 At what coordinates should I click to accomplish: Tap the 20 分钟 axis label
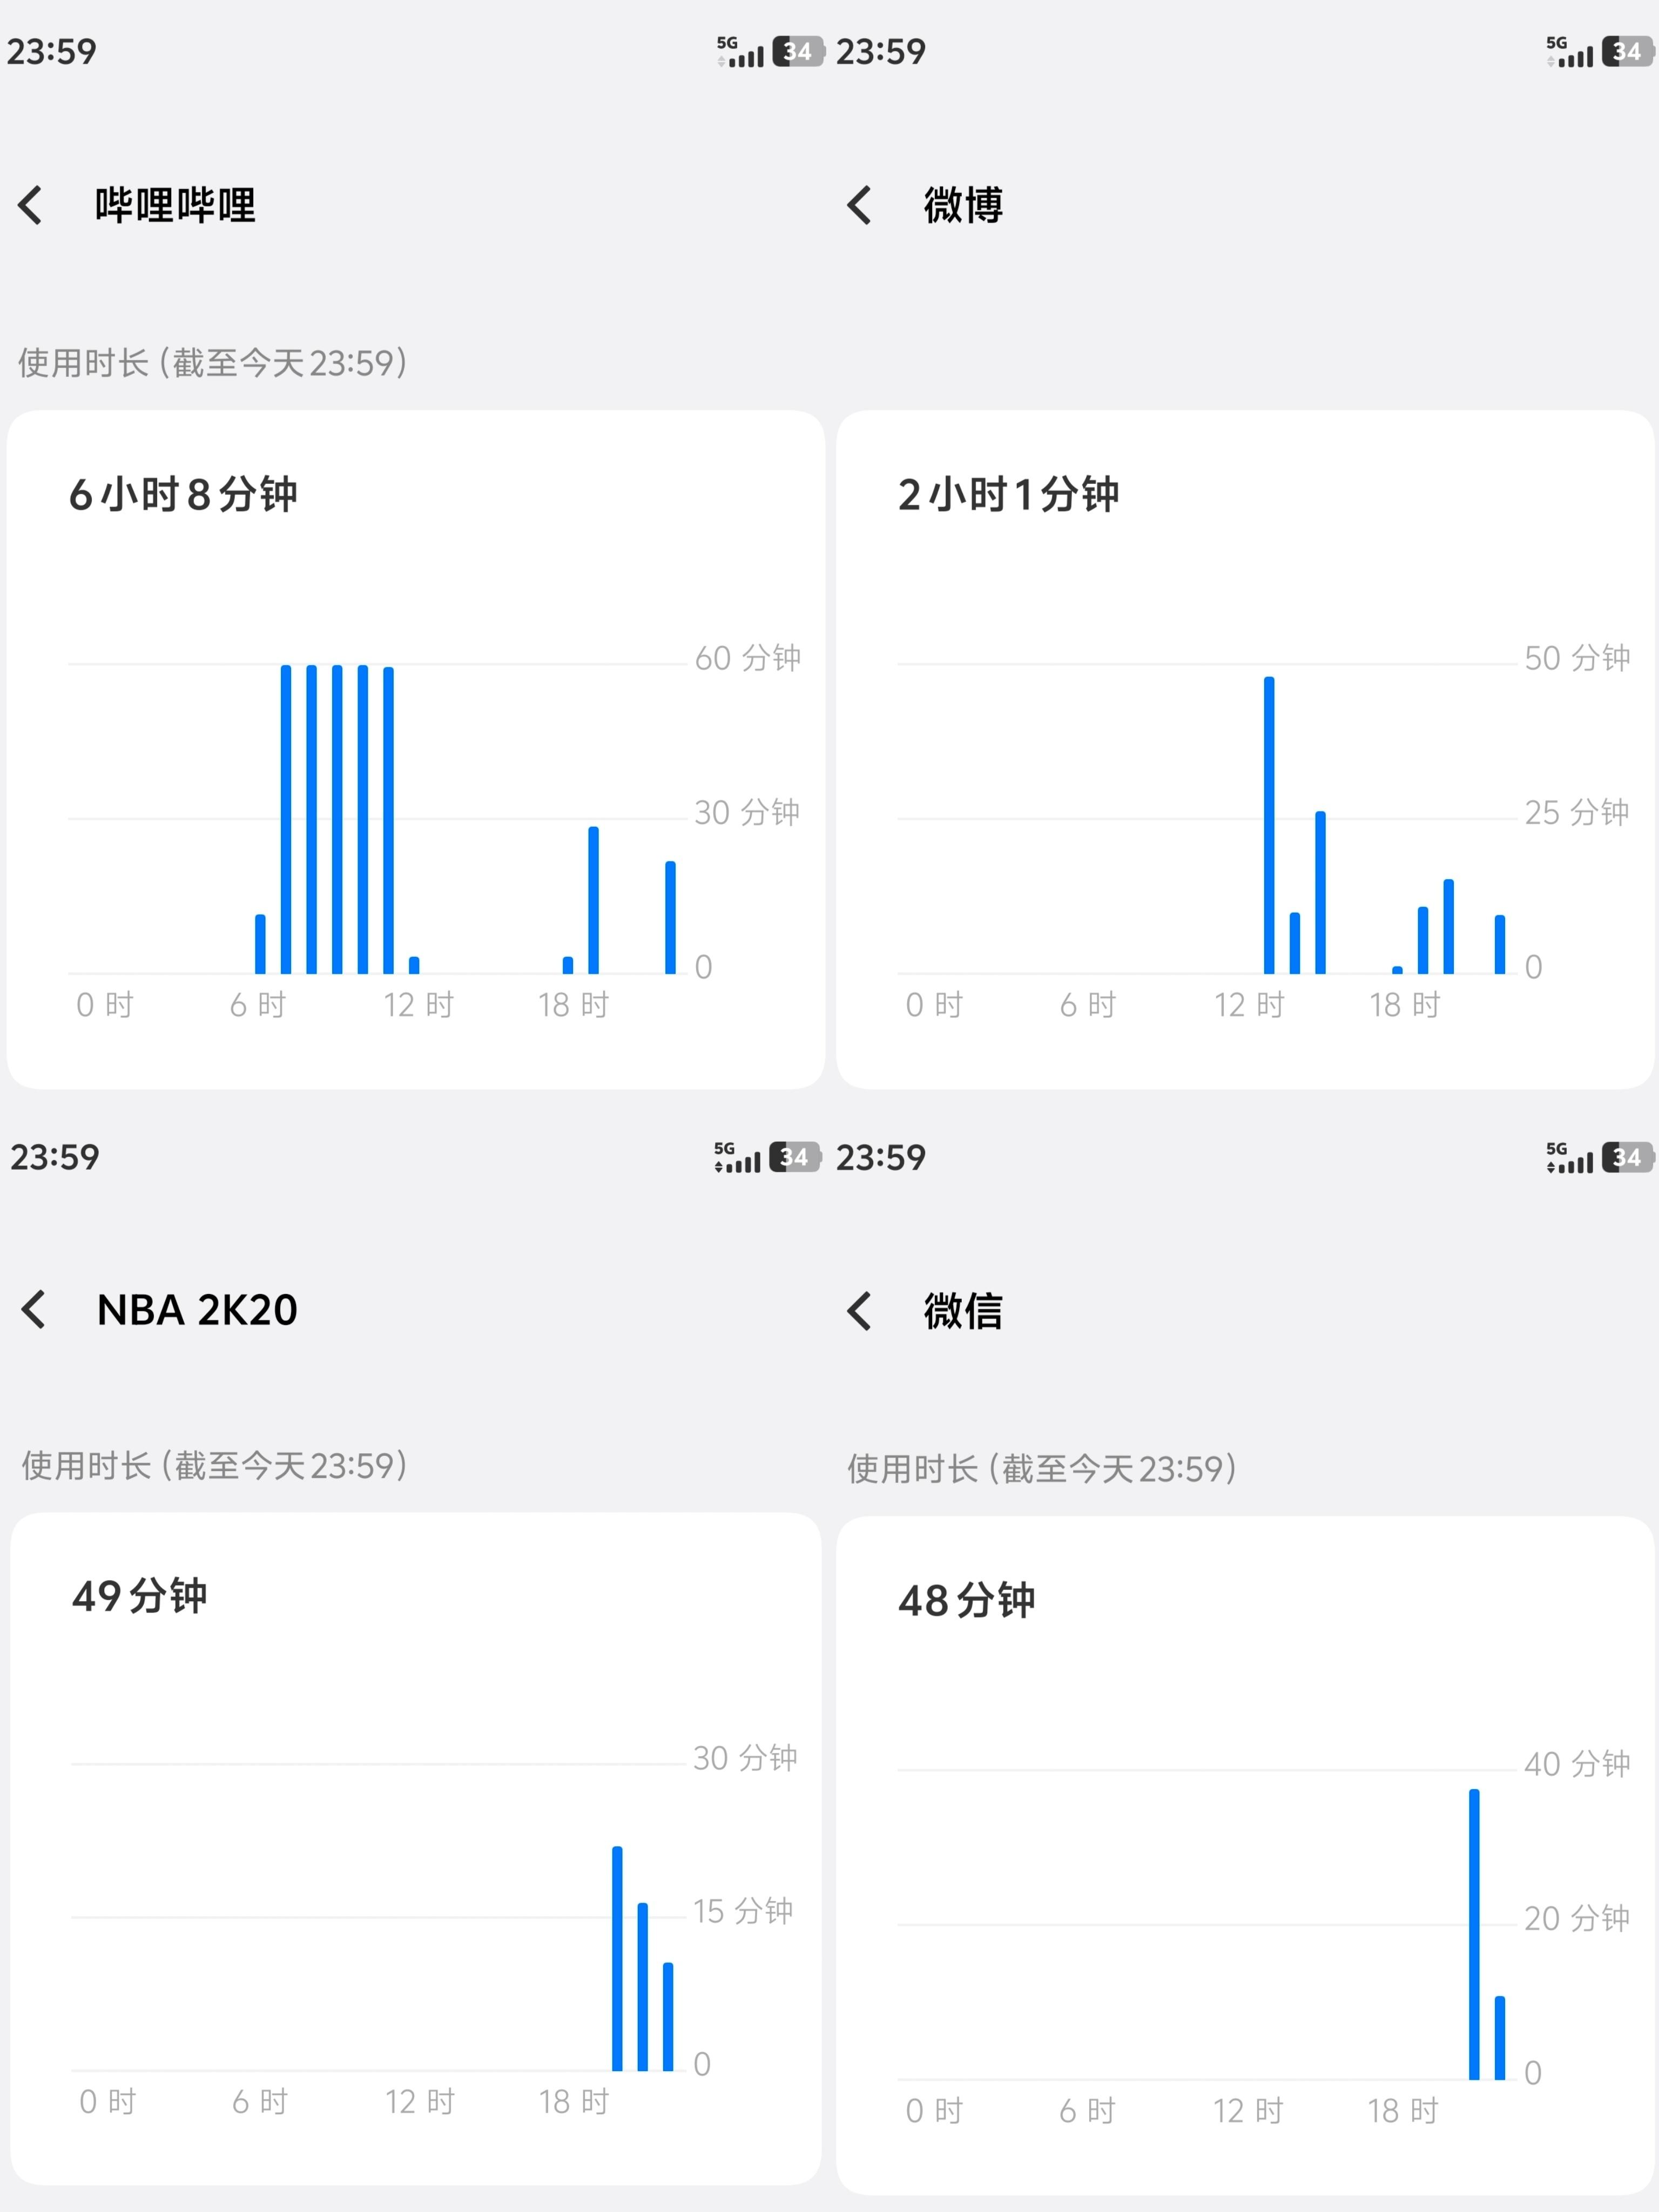tap(1577, 1918)
